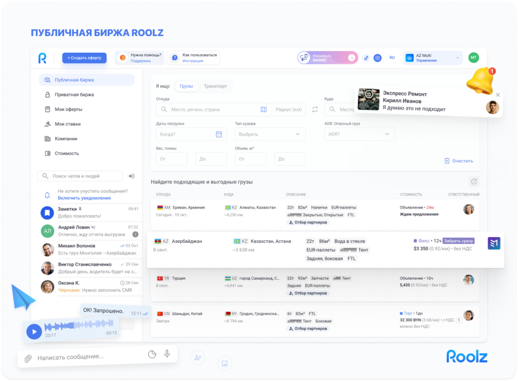Image resolution: width=518 pixels, height=381 pixels.
Task: Open the Instagram icon in header
Action: pos(377,58)
